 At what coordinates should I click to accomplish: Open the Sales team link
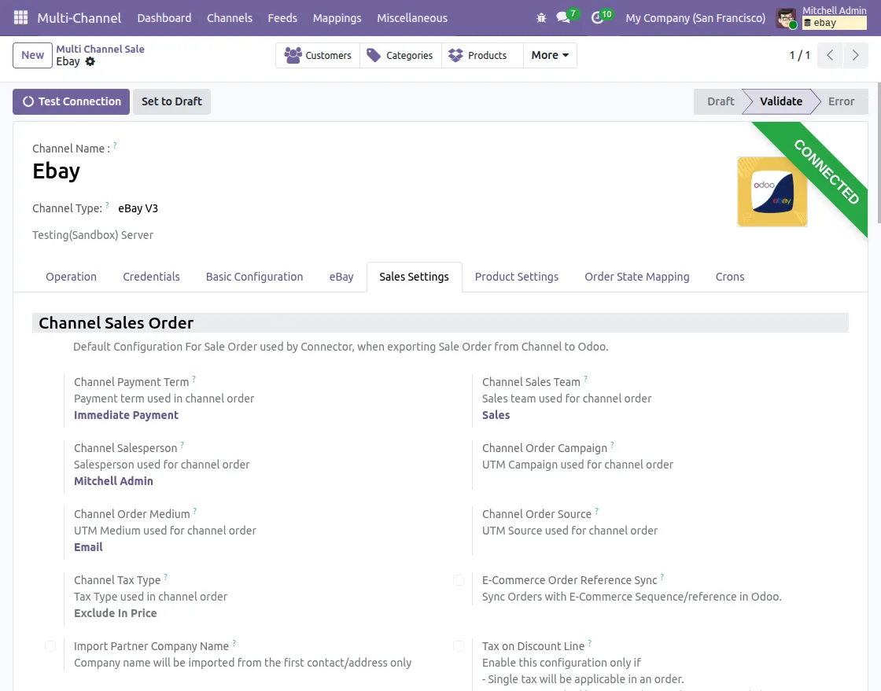496,415
